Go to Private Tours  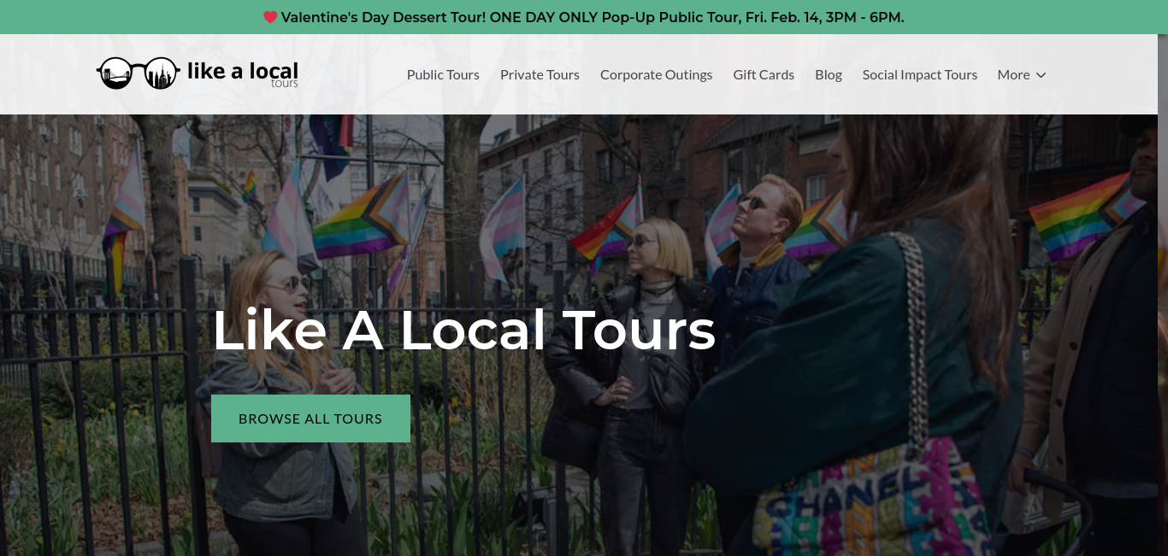tap(540, 75)
